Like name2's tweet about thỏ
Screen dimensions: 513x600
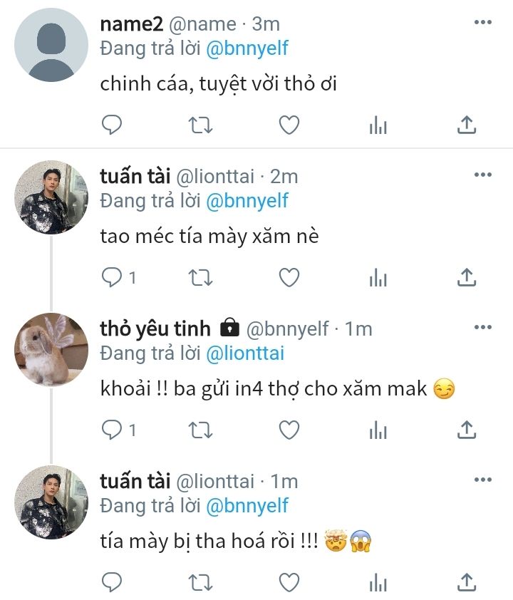[289, 125]
